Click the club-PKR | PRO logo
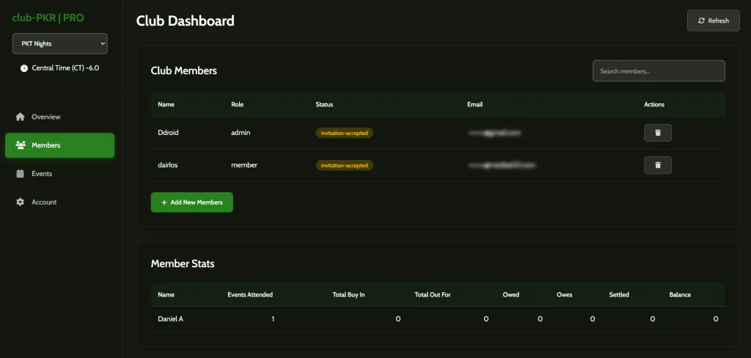This screenshot has width=751, height=358. click(x=48, y=18)
